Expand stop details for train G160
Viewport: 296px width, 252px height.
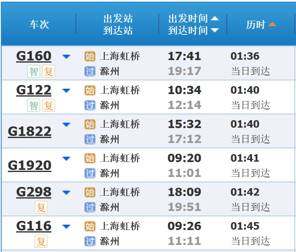(x=66, y=57)
